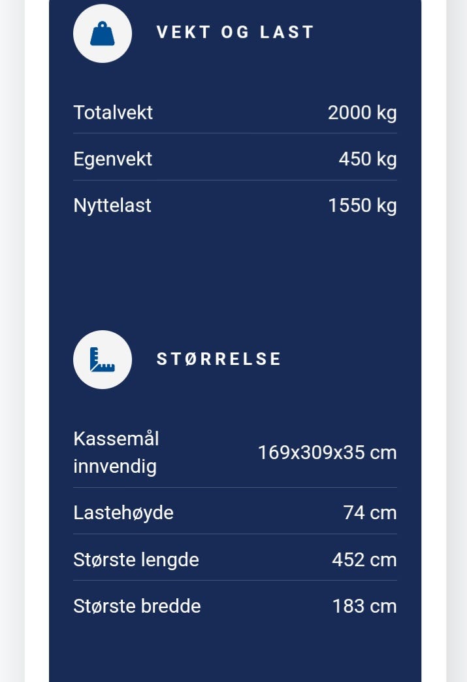Select the 74 cm value
This screenshot has width=467, height=682.
coord(370,513)
